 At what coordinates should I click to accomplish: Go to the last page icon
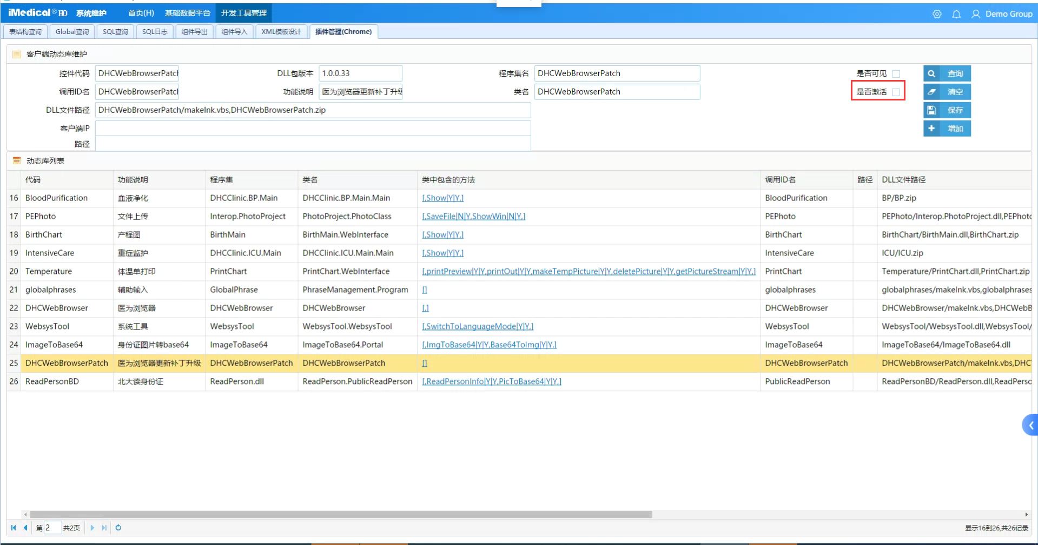click(x=104, y=528)
